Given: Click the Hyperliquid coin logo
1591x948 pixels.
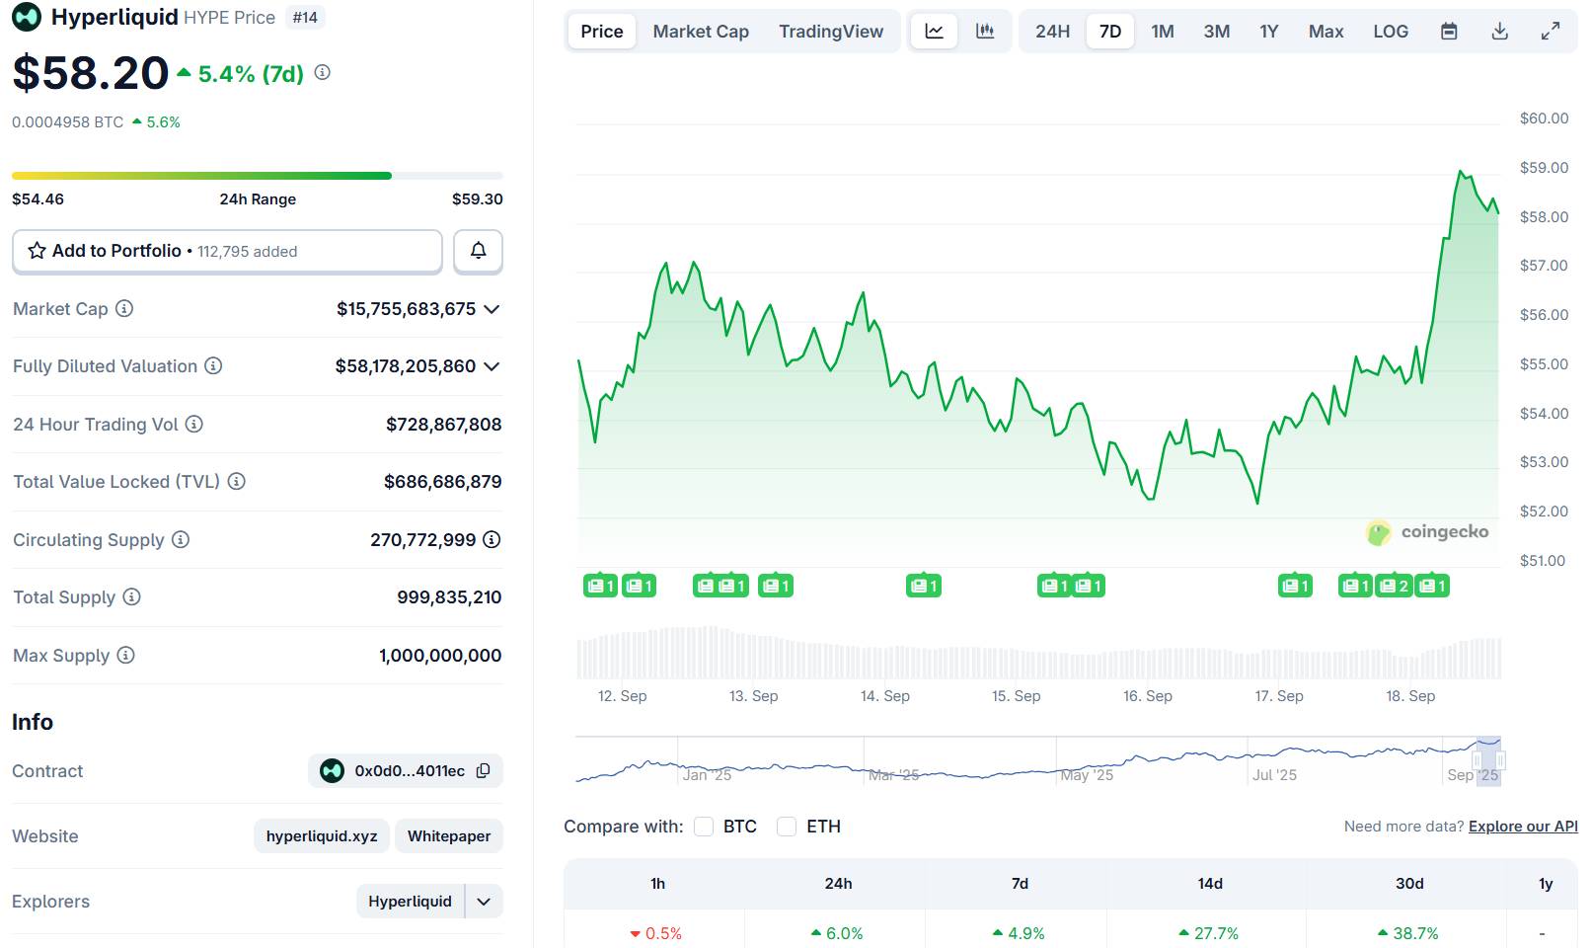Looking at the screenshot, I should 27,17.
